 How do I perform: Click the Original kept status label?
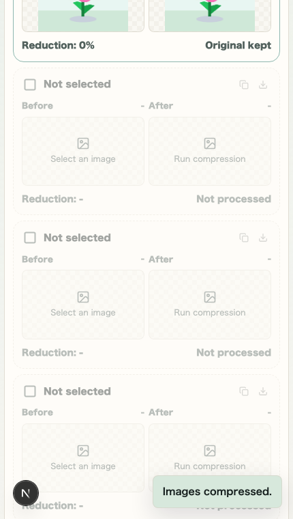(x=238, y=45)
